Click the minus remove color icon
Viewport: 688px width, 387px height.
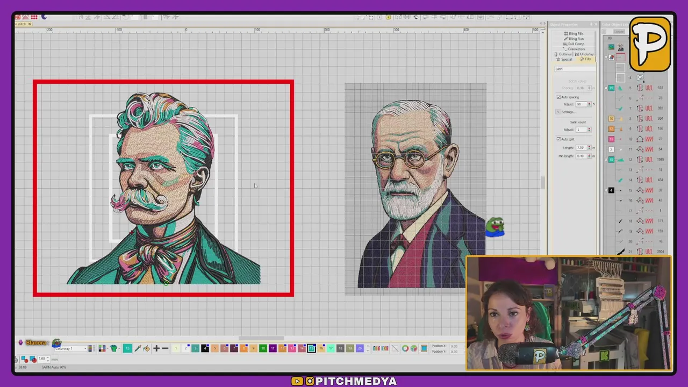click(165, 348)
